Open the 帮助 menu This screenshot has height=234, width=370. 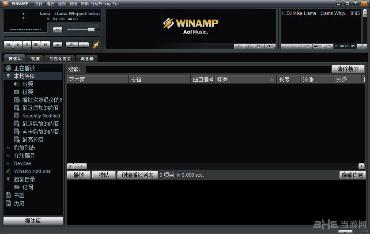[84, 4]
